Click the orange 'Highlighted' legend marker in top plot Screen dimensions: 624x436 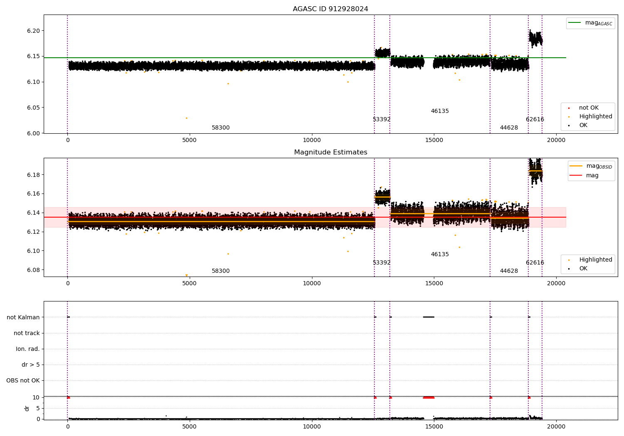[569, 117]
